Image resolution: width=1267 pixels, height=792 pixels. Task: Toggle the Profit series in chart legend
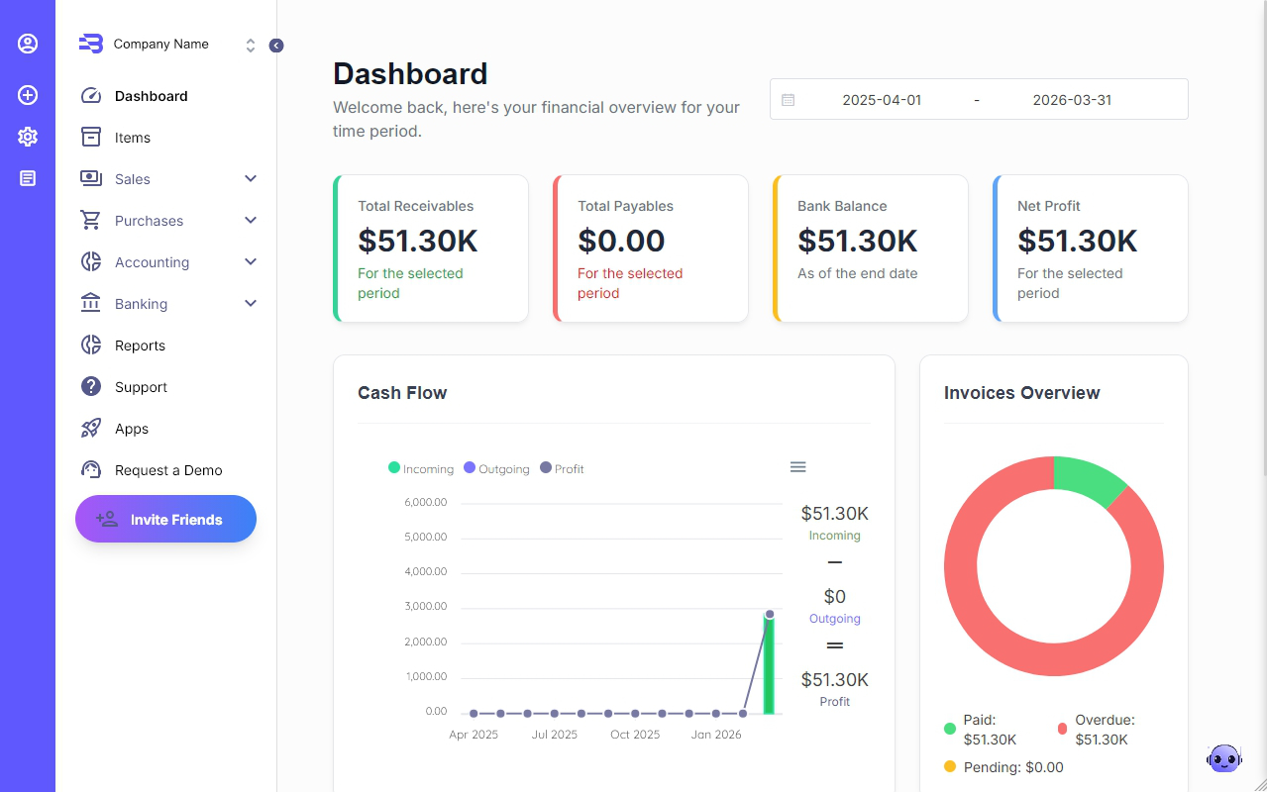(x=562, y=468)
